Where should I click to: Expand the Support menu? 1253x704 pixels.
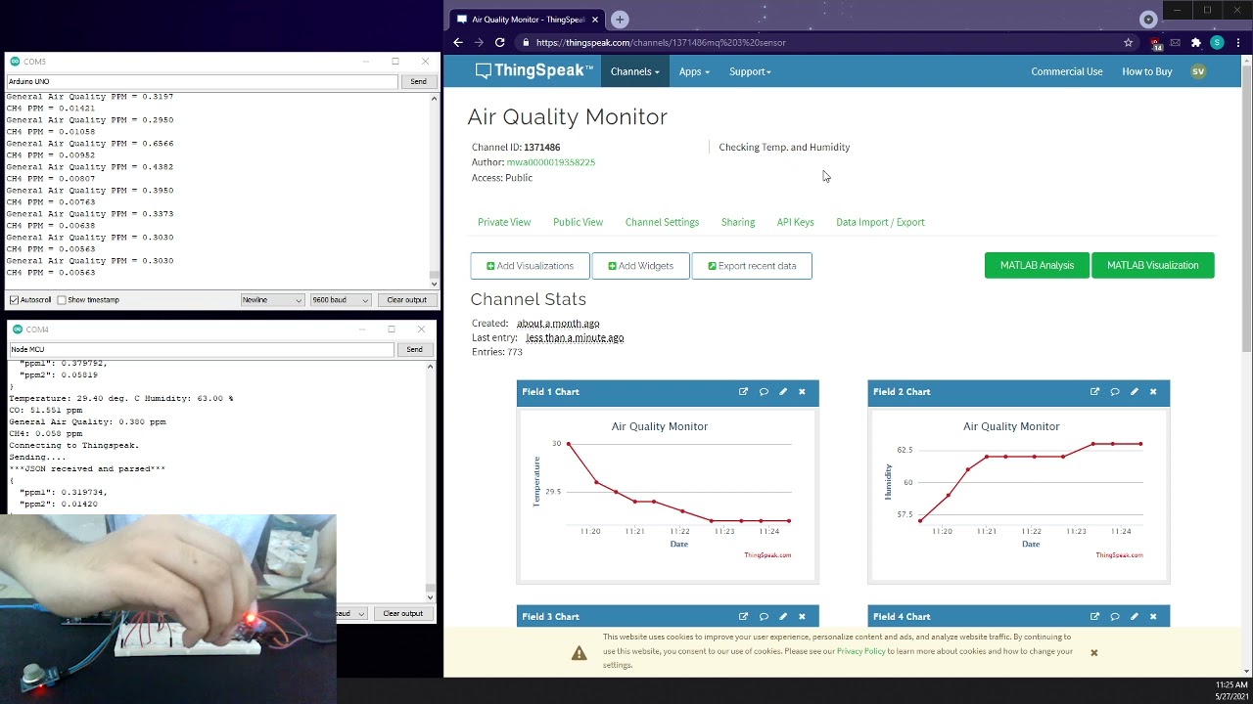[x=750, y=71]
